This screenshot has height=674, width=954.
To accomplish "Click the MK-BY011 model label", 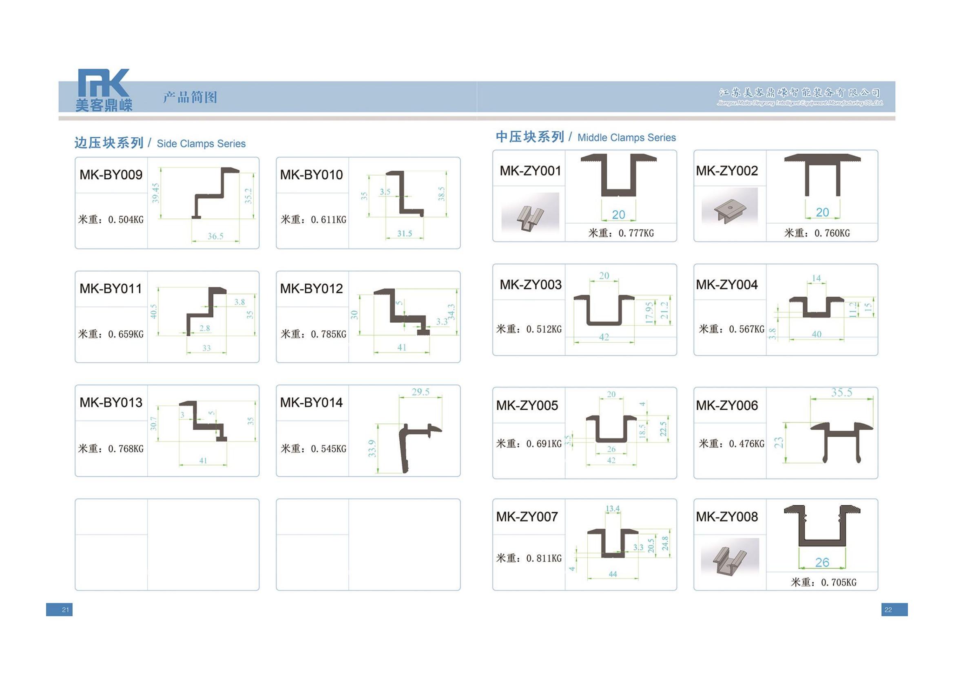I will pyautogui.click(x=111, y=289).
